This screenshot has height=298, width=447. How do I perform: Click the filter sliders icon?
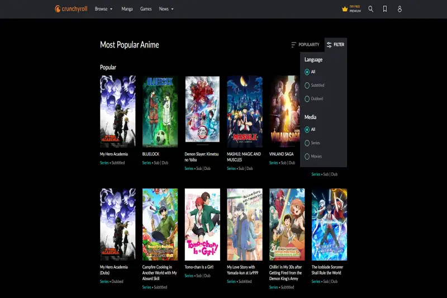[329, 45]
